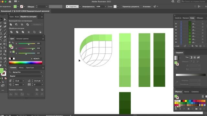This screenshot has width=207, height=116.
Task: Select the Blend tool
Action: click(x=5, y=54)
